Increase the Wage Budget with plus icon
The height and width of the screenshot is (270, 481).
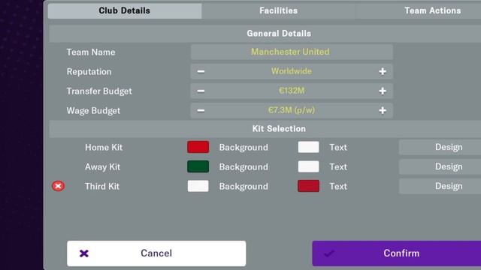tap(383, 110)
